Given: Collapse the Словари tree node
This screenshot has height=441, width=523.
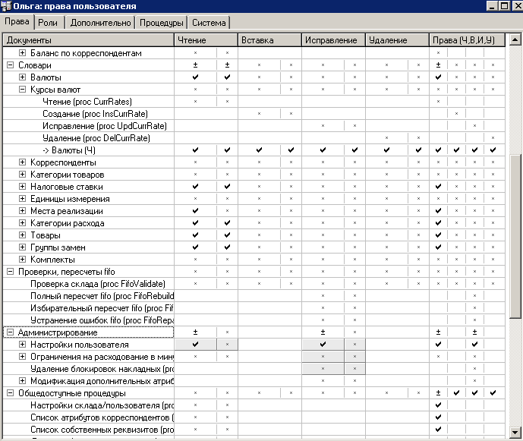Looking at the screenshot, I should [x=11, y=65].
